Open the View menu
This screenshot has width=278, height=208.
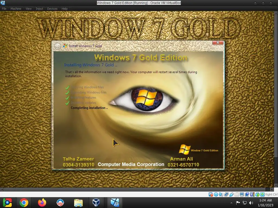29,9
